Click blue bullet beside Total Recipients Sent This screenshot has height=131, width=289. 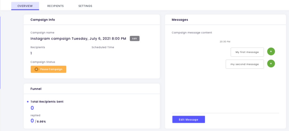[28, 102]
